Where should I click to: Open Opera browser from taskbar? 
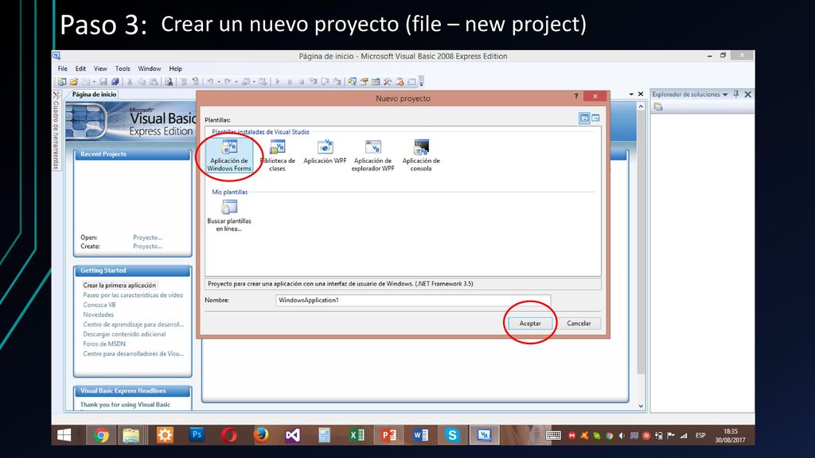click(x=228, y=435)
